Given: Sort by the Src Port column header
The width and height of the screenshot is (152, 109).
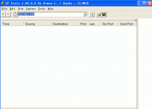Looking at the screenshot, I should coord(110,24).
